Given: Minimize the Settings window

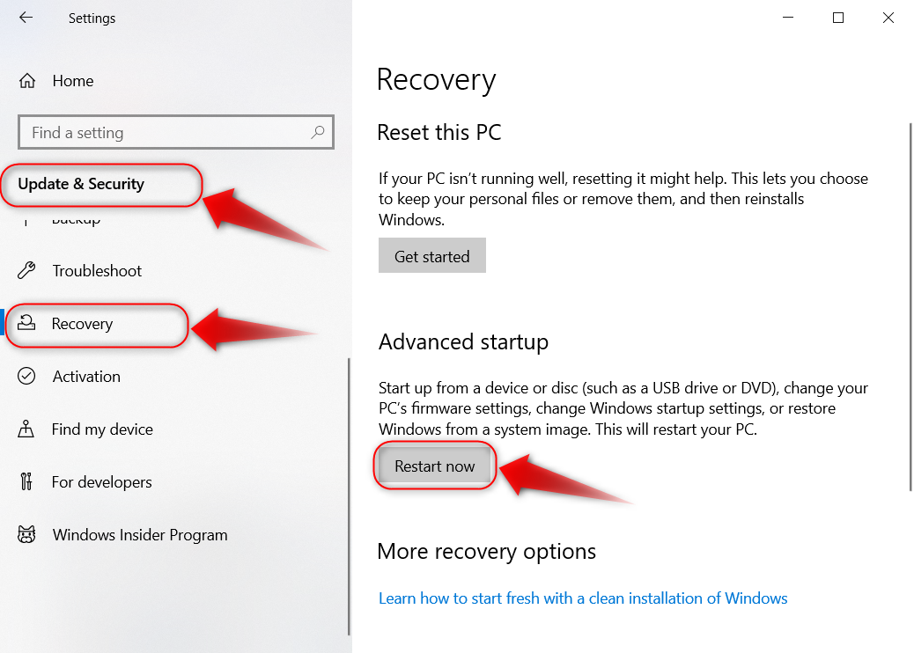Looking at the screenshot, I should [787, 18].
